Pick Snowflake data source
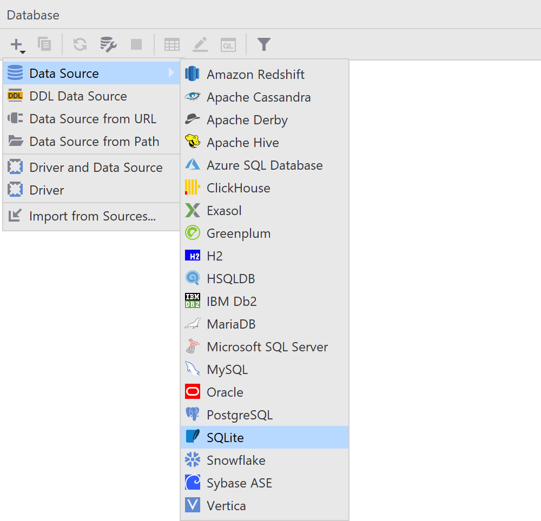Viewport: 541px width, 521px height. (x=265, y=460)
